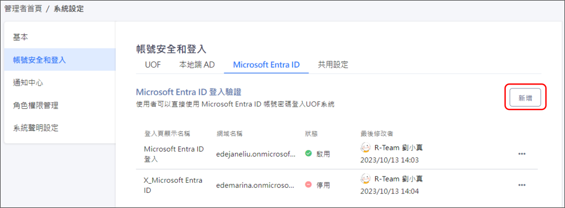Select the X_Microsoft Entra ID name cell
The width and height of the screenshot is (565, 208).
pos(172,185)
